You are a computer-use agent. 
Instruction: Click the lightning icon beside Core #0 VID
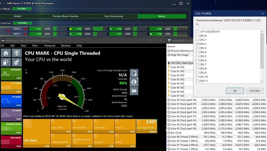point(169,67)
